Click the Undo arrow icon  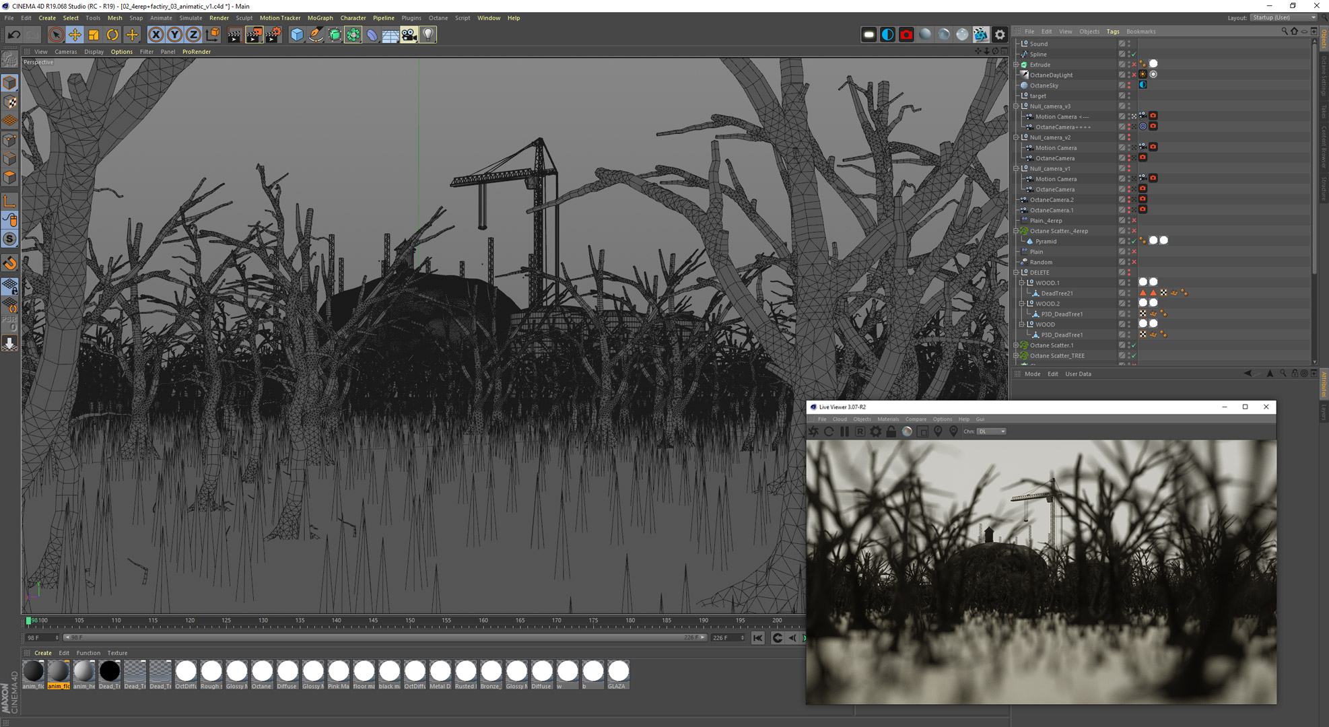click(x=13, y=34)
